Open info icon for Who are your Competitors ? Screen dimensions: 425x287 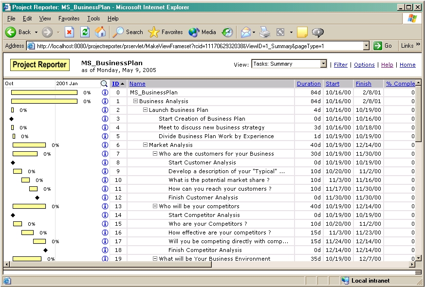(105, 224)
